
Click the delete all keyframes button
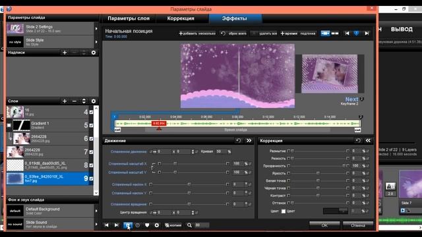(264, 34)
